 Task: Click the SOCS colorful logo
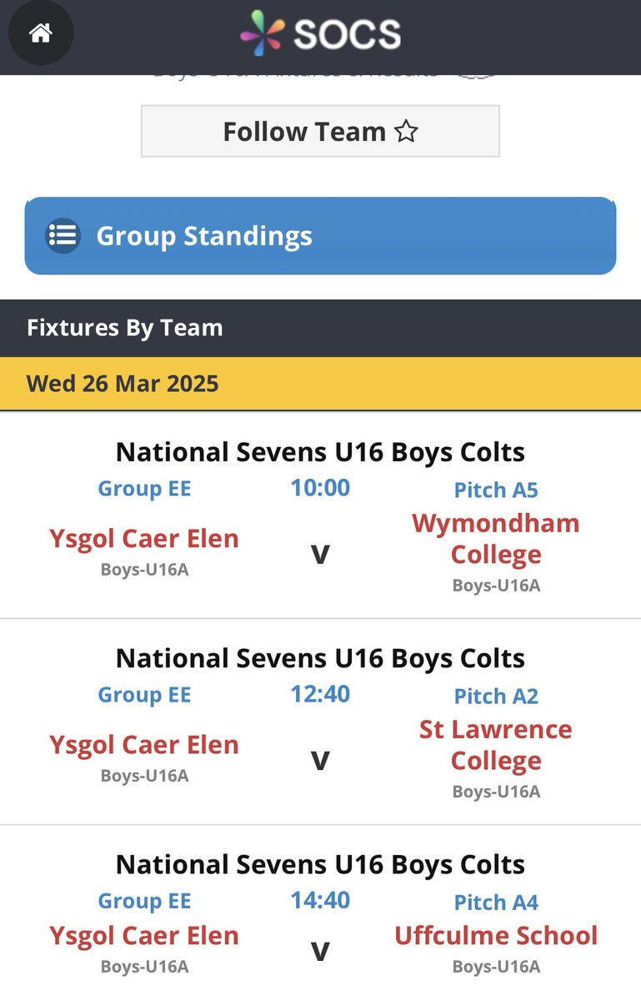pyautogui.click(x=263, y=35)
